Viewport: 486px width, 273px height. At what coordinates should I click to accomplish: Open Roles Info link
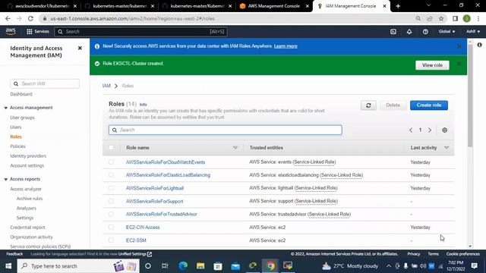pyautogui.click(x=144, y=105)
